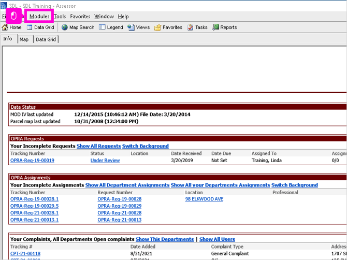Click the Data Grid toolbar icon
This screenshot has width=347, height=260.
30,27
